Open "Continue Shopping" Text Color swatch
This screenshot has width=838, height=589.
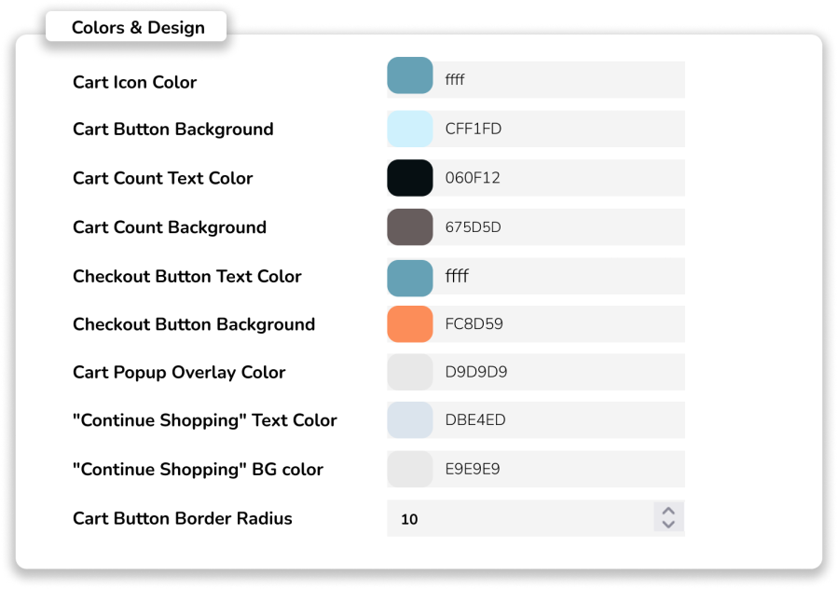tap(410, 420)
